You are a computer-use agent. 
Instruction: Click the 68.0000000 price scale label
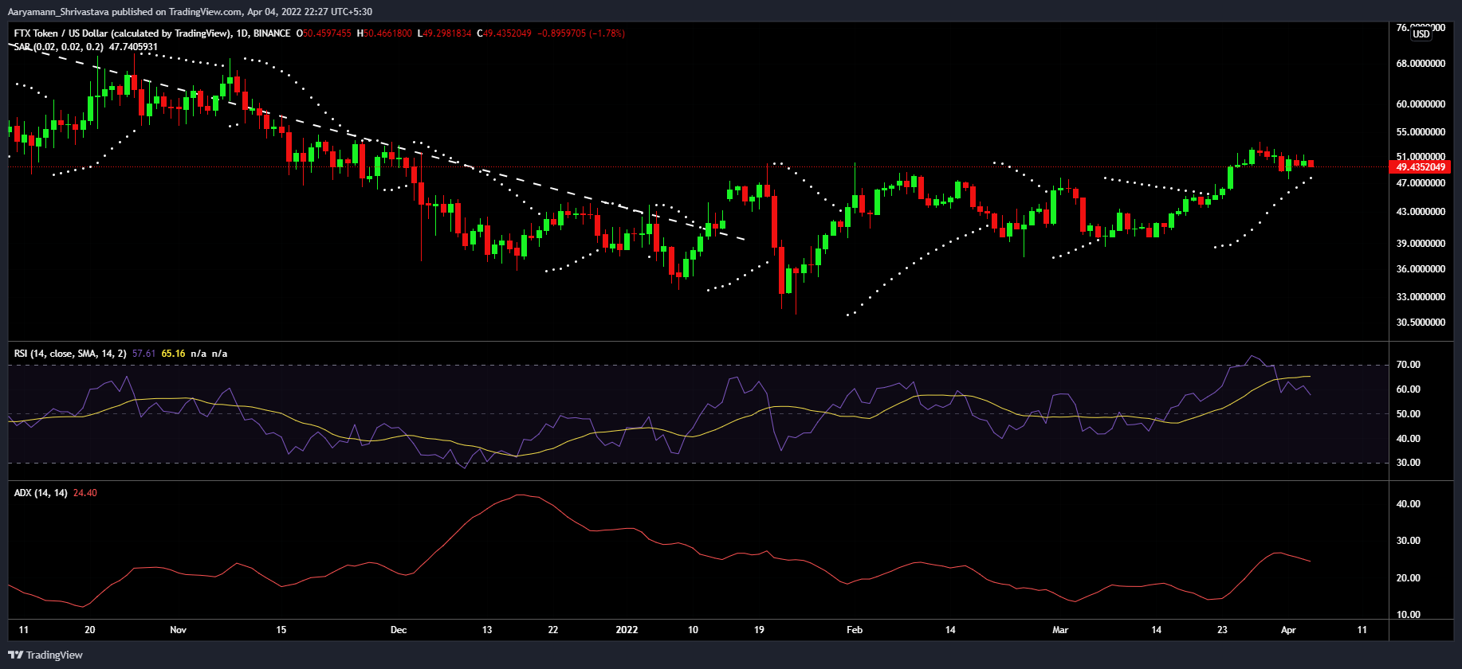(x=1421, y=64)
